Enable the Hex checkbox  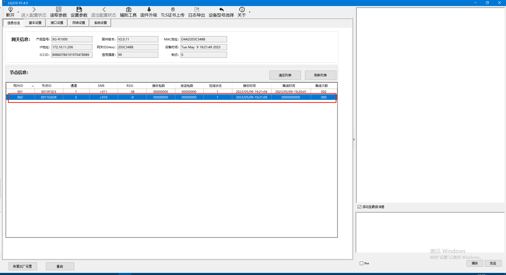(361, 263)
